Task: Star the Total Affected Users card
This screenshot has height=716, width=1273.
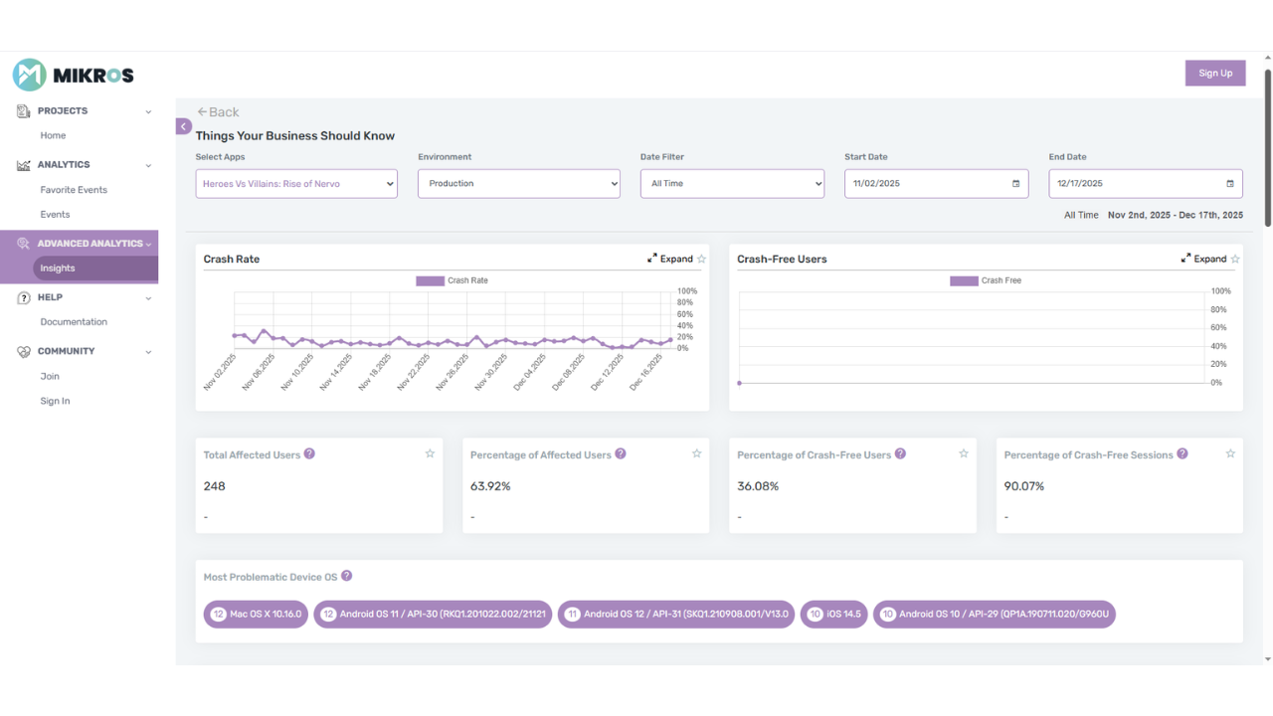Action: pos(430,453)
